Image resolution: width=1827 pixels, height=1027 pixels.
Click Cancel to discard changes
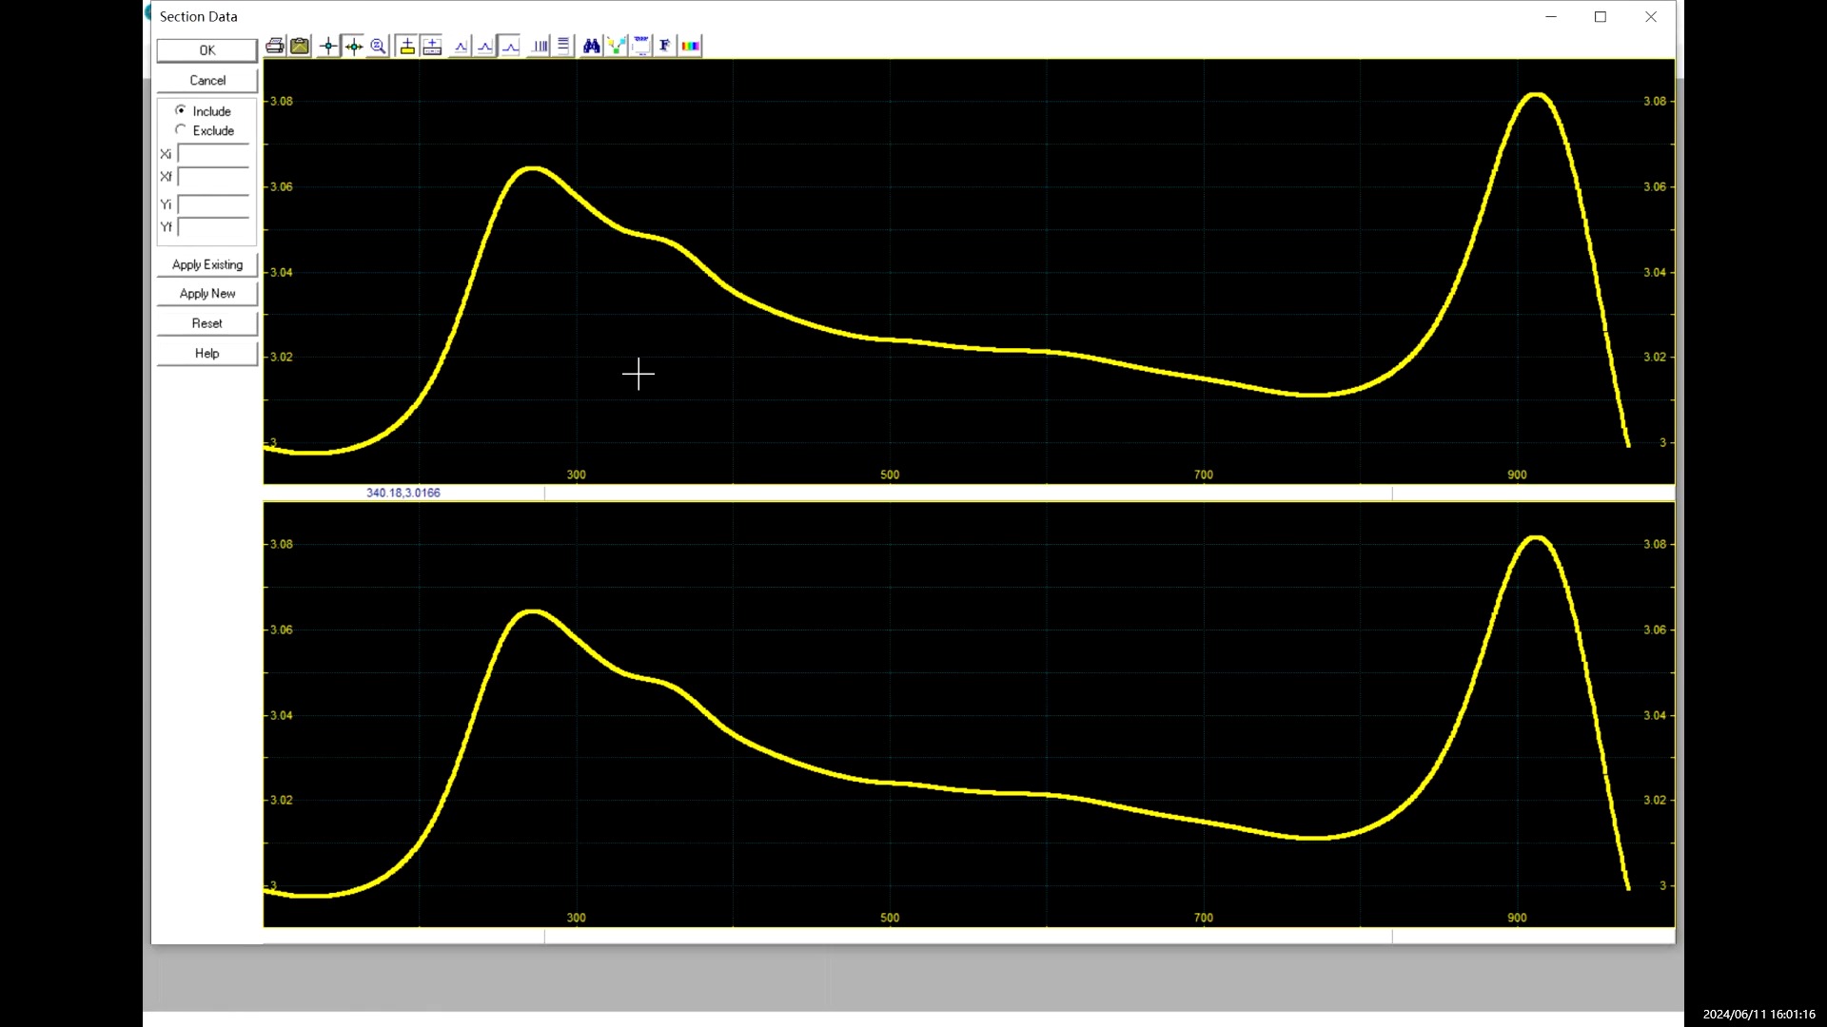[206, 79]
